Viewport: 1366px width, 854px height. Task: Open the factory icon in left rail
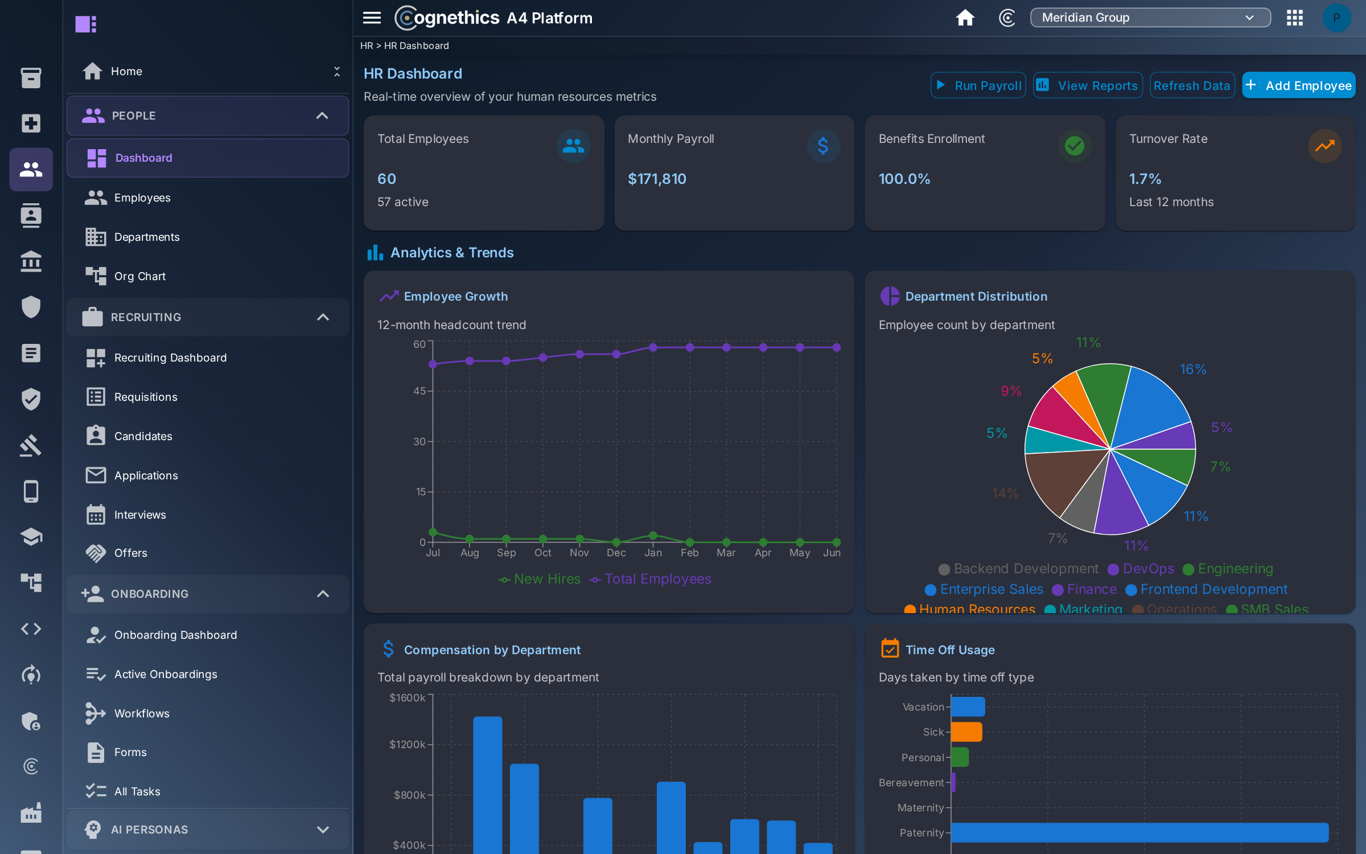click(31, 812)
